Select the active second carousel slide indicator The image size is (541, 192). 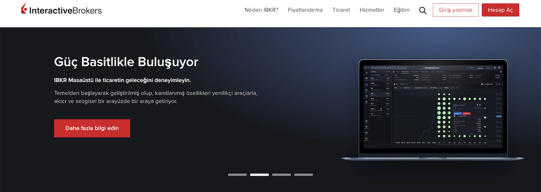(259, 174)
